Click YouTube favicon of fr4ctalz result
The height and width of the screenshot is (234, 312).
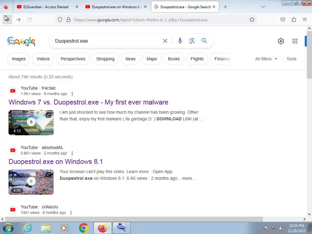[x=13, y=91]
